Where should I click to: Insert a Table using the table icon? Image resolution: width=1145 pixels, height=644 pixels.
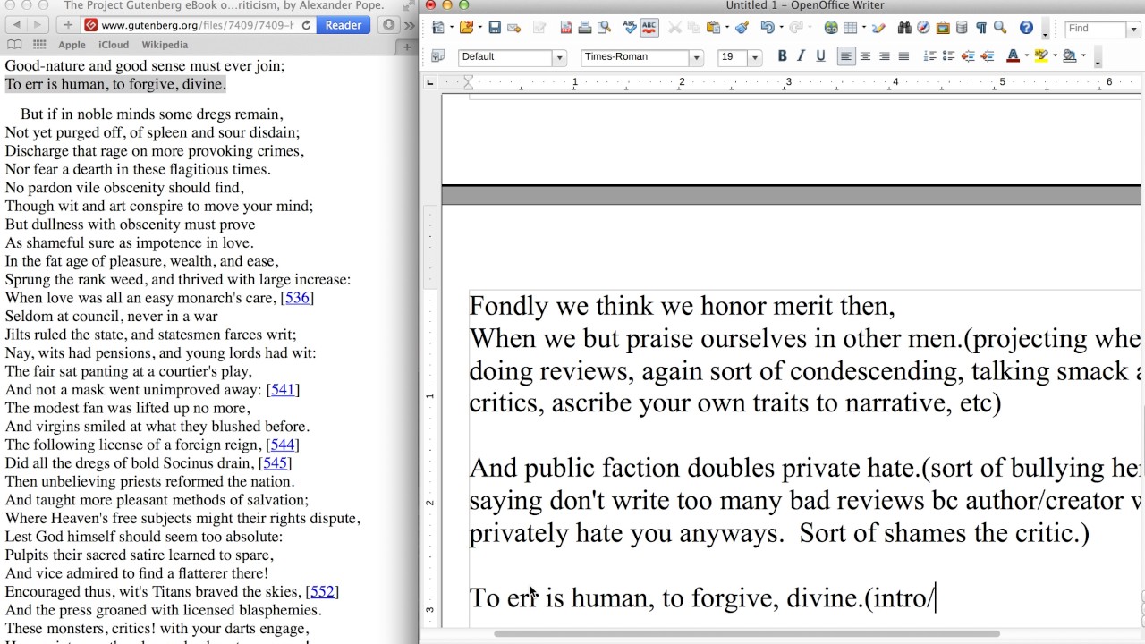(850, 29)
